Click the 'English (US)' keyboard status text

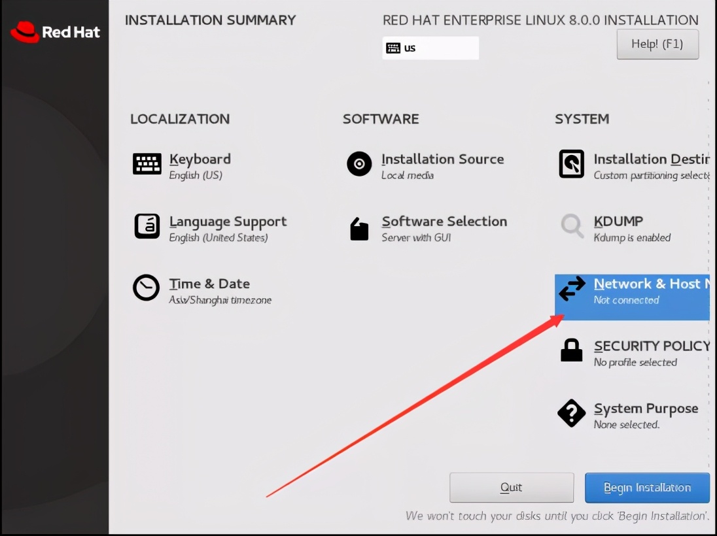[x=196, y=175]
